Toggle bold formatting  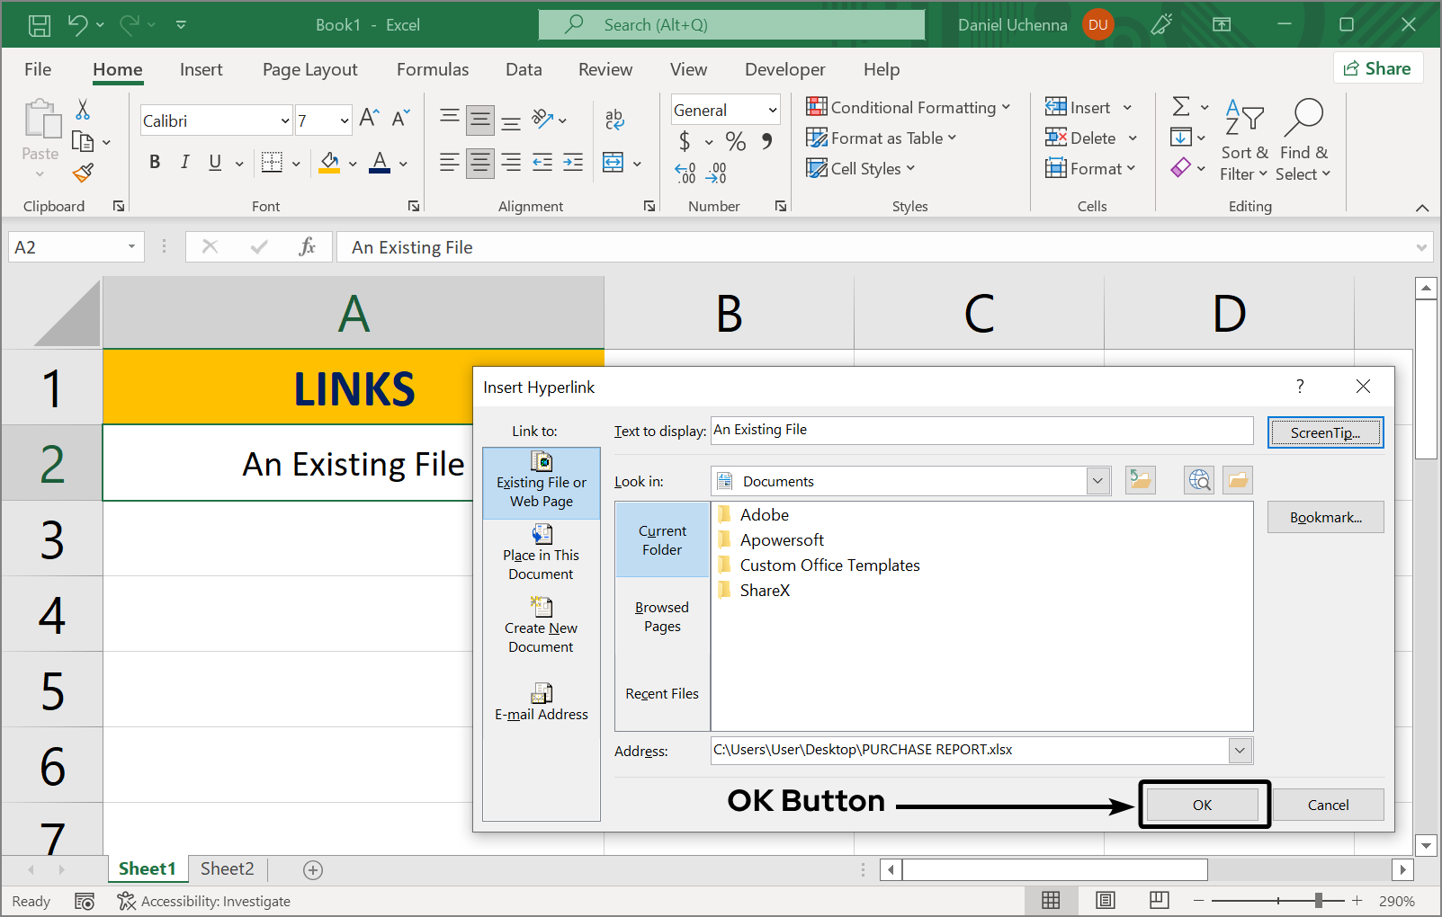pos(154,162)
